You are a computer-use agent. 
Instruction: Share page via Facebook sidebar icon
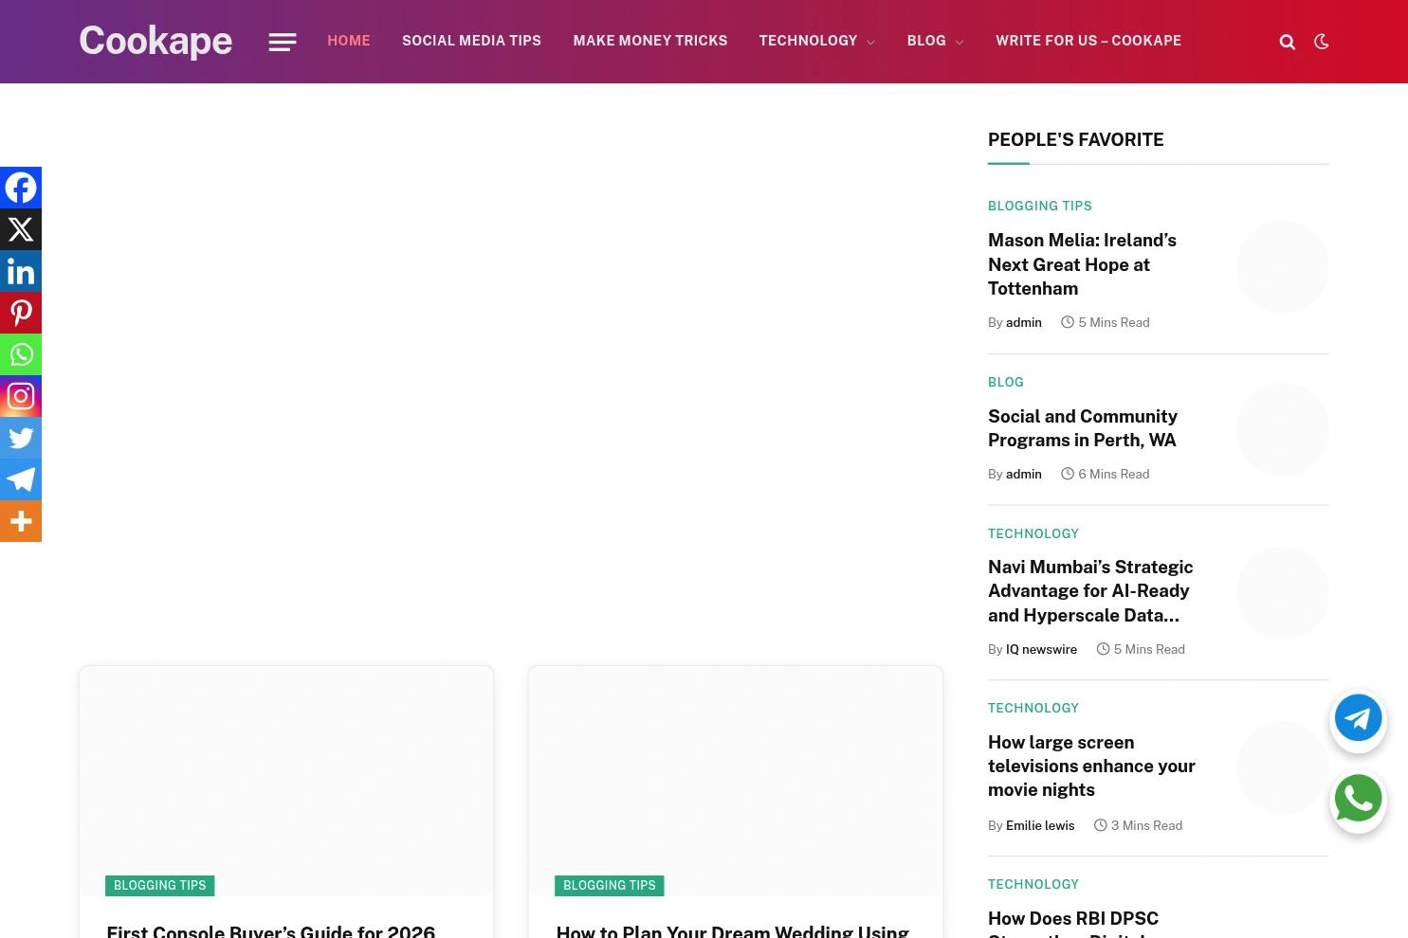click(x=21, y=188)
